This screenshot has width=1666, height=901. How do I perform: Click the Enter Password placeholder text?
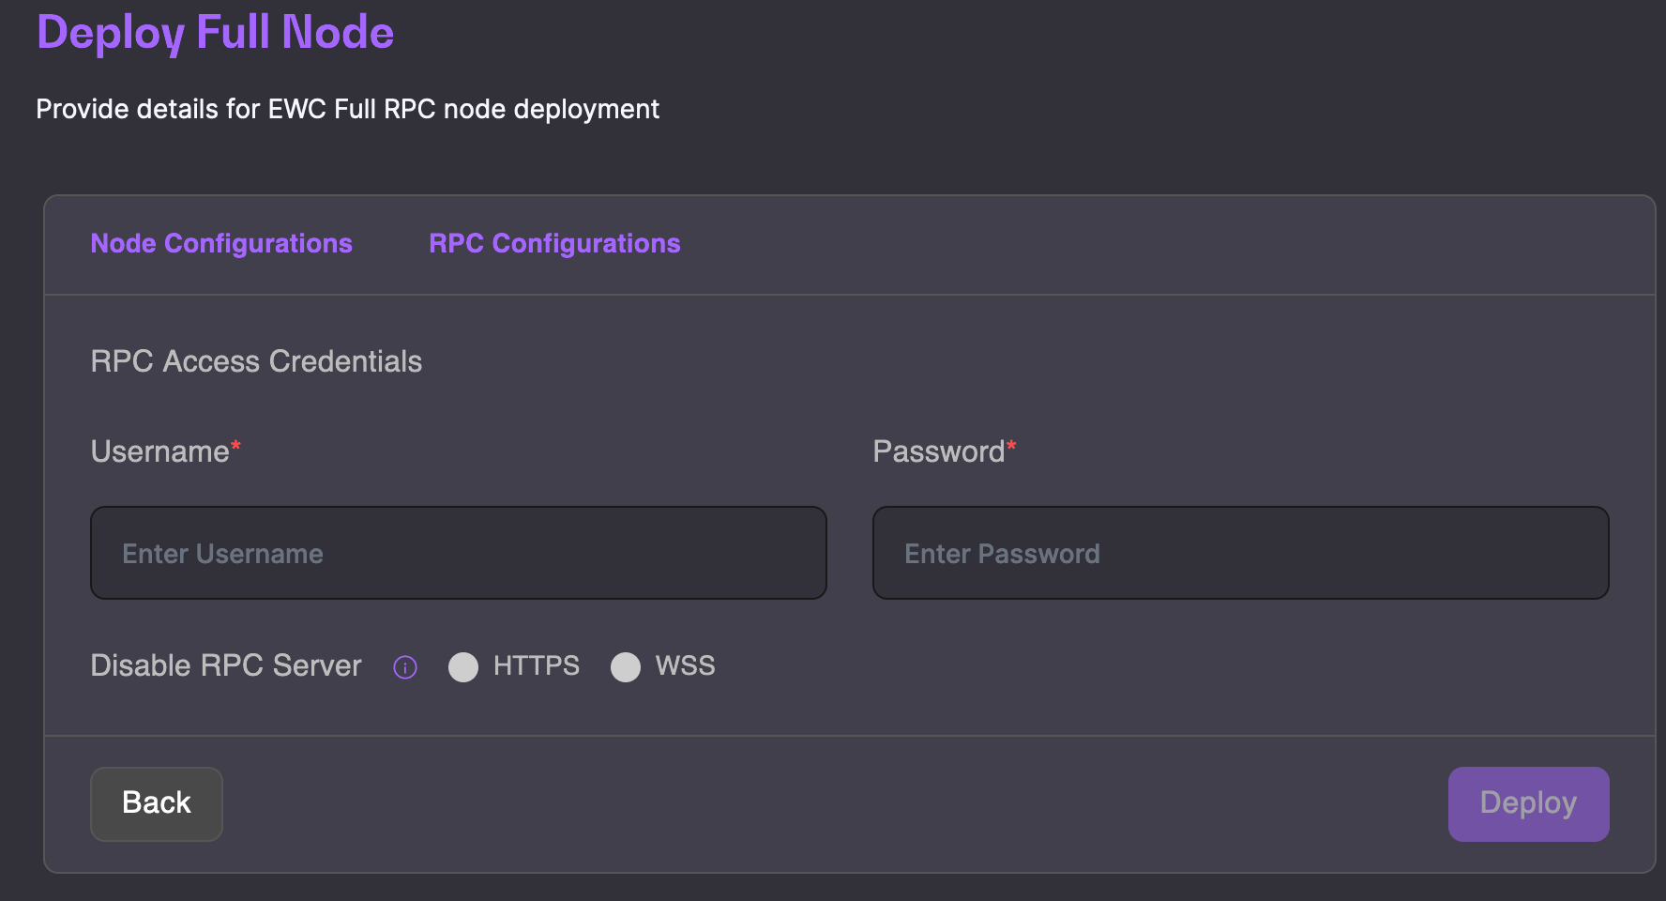tap(1002, 554)
